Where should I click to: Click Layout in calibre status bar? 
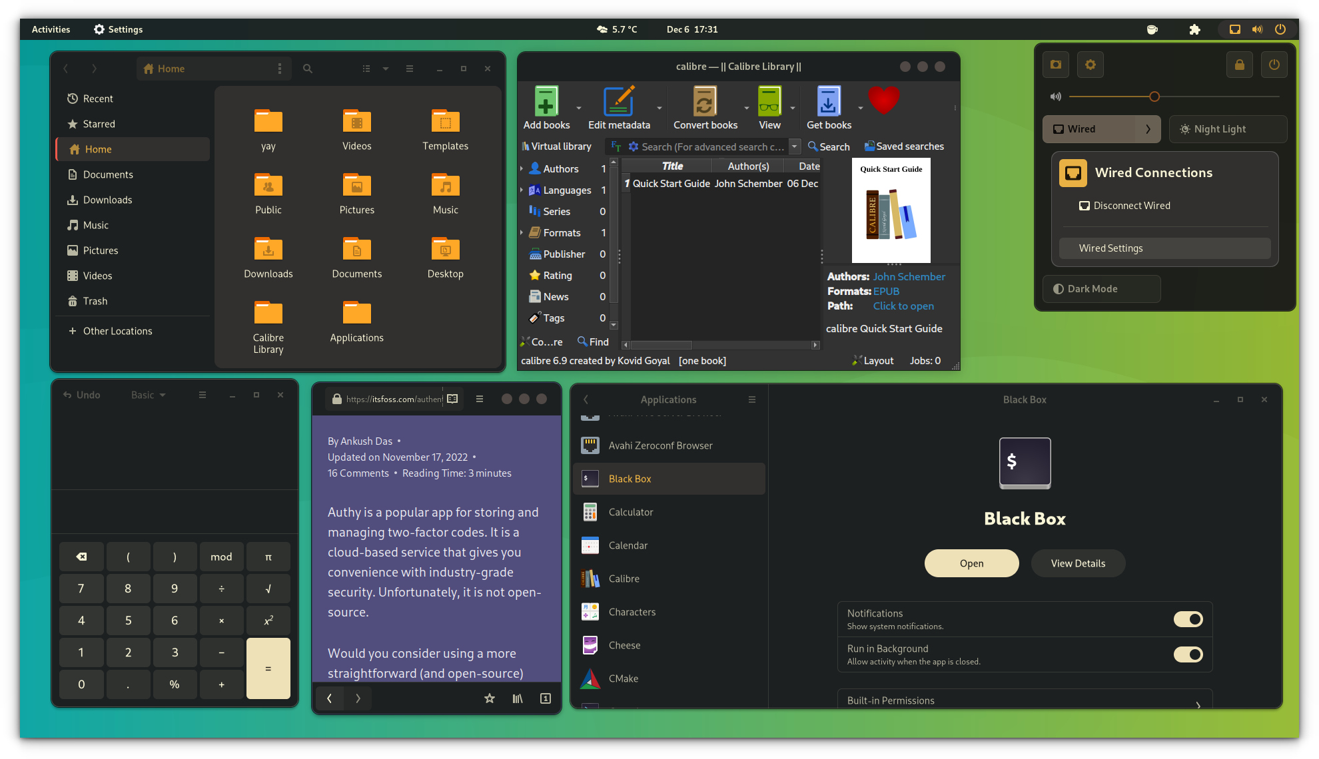tap(873, 360)
